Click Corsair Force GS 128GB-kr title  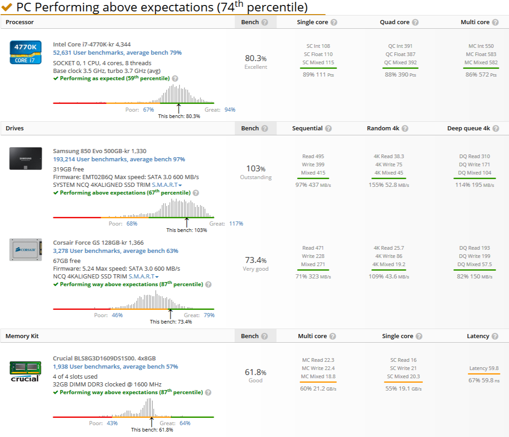click(98, 242)
